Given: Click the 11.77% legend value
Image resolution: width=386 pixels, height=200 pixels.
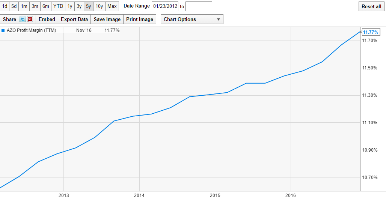Looking at the screenshot, I should [112, 30].
